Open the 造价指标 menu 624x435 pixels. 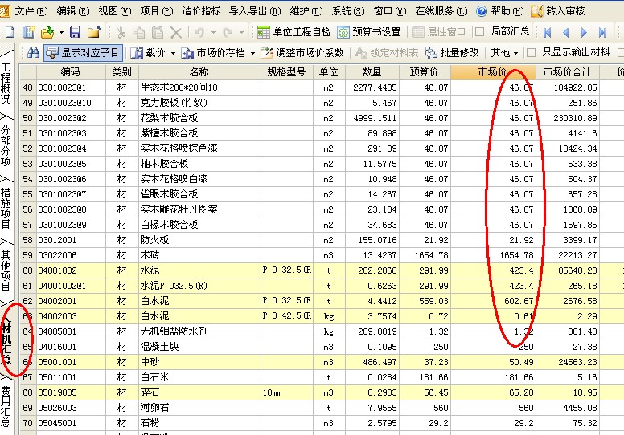201,11
